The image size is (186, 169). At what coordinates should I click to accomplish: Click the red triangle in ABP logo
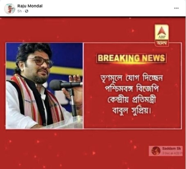click(161, 31)
